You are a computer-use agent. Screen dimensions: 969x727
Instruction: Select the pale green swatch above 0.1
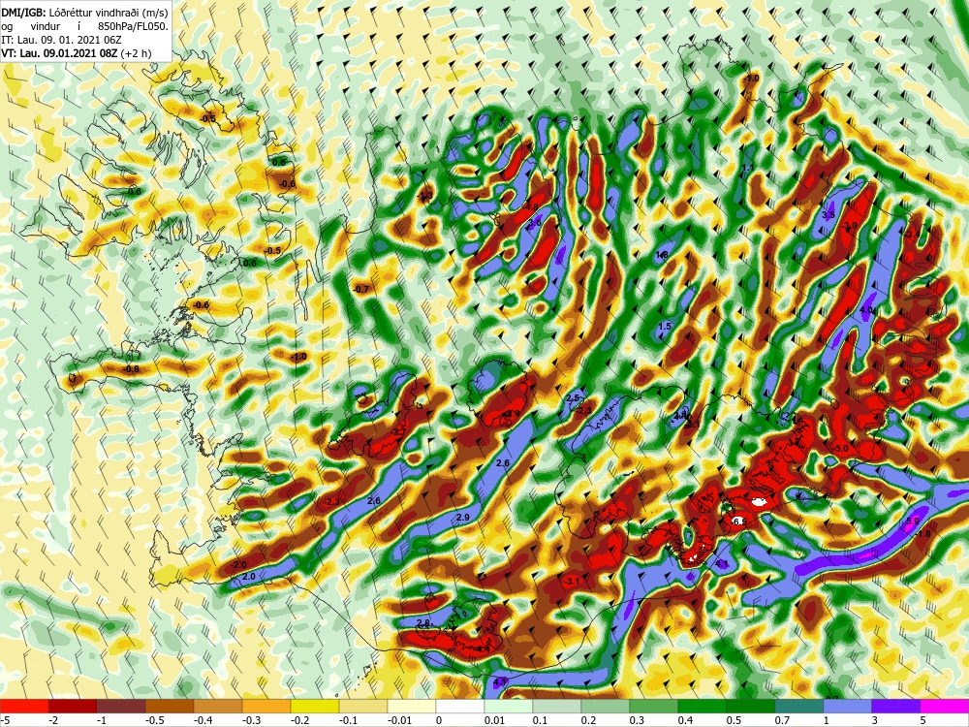[x=557, y=706]
